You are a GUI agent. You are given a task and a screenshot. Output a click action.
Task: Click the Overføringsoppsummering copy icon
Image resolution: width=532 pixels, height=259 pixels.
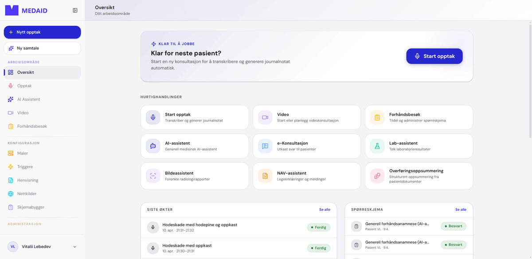377,176
